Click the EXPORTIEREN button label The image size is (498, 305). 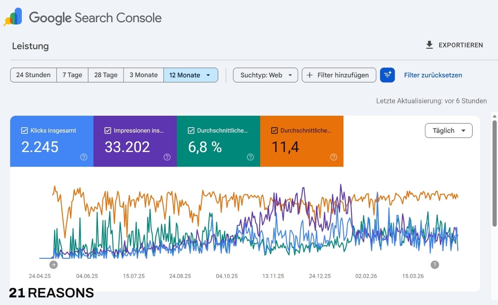461,45
